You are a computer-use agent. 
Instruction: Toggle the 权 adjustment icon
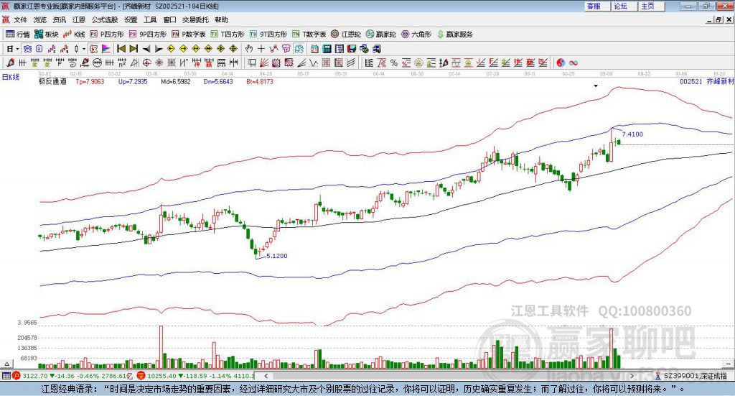(x=93, y=49)
